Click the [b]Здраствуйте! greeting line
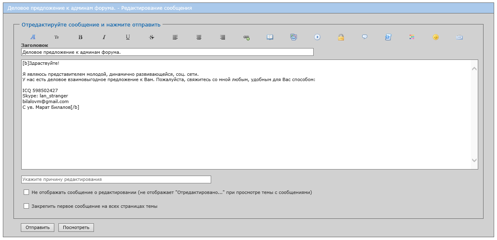This screenshot has width=497, height=240. point(41,63)
